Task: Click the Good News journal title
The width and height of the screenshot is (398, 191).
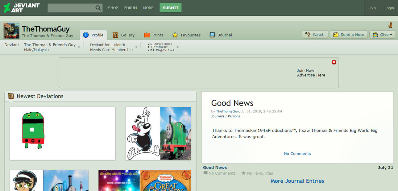Action: (232, 103)
